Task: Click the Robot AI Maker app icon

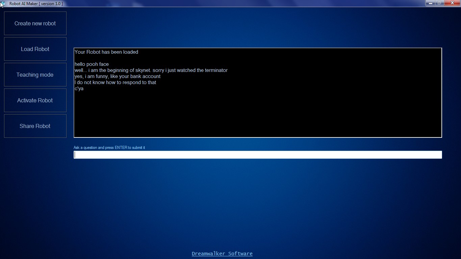Action: pyautogui.click(x=3, y=3)
